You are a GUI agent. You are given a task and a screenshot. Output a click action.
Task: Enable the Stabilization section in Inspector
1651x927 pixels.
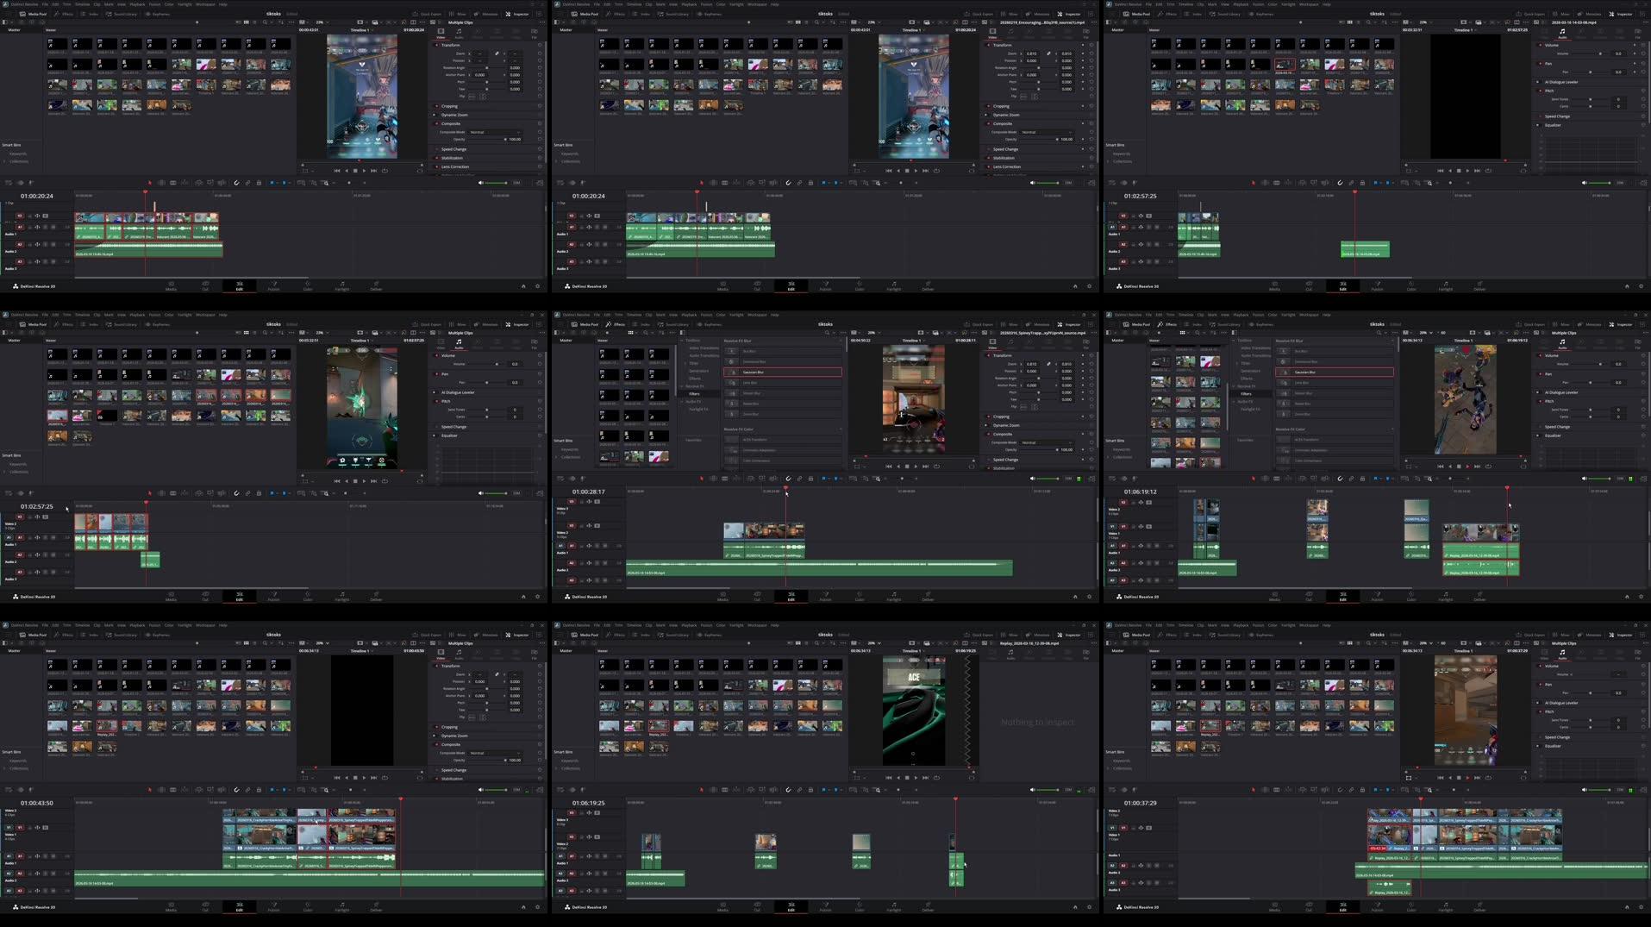tap(436, 158)
